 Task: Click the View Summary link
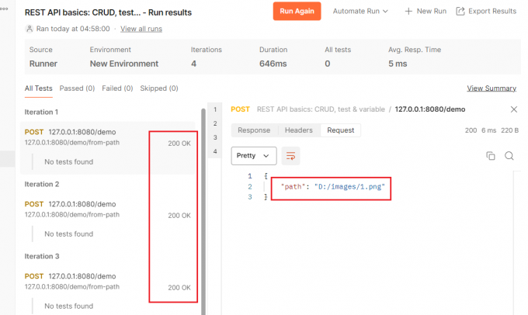pos(491,88)
